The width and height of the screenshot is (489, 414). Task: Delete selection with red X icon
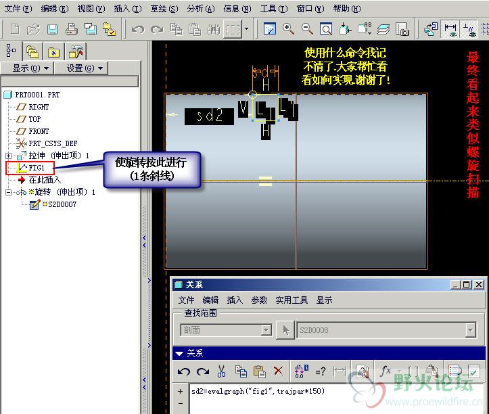278,371
